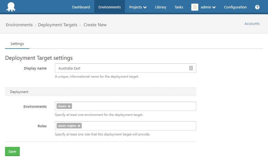Viewport: 268px width, 160px height.
Task: Open the help question mark icon
Action: (257, 7)
